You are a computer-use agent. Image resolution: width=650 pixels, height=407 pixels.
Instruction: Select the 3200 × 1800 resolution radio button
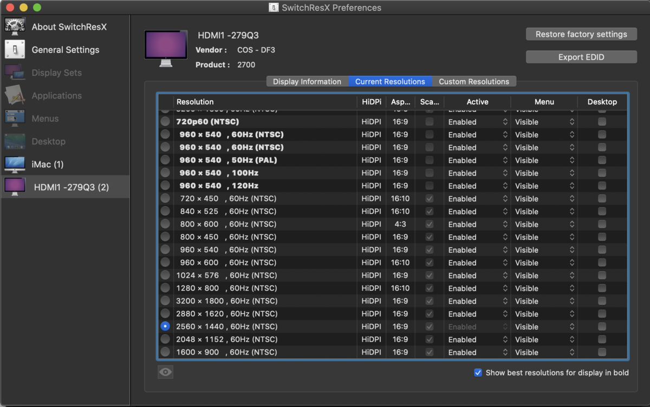coord(165,301)
